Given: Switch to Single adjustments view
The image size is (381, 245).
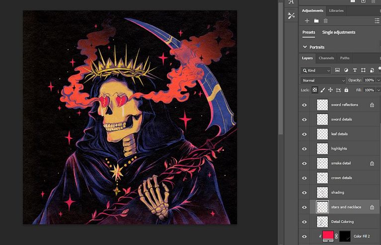Looking at the screenshot, I should point(339,33).
